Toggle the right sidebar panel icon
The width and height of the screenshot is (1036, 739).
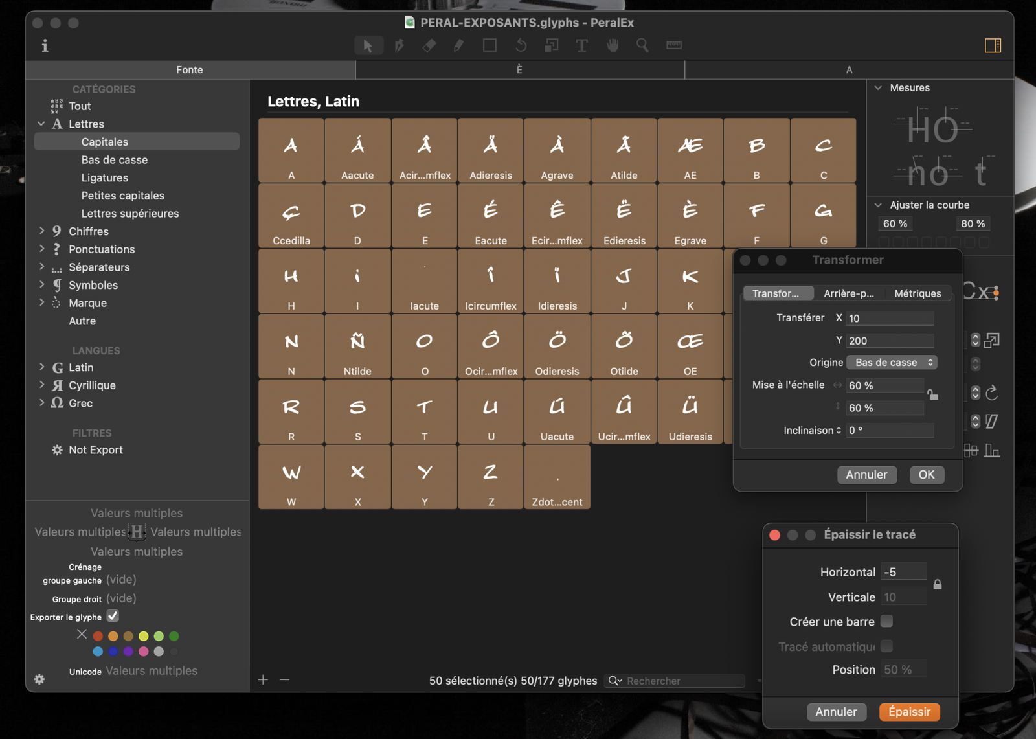point(993,45)
